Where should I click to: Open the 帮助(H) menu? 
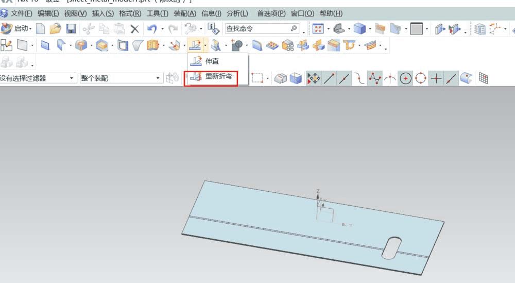click(331, 13)
